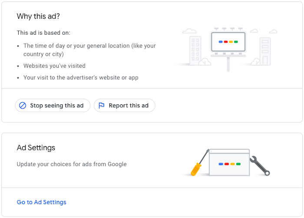Click the Report this ad button
The image size is (304, 218).
pos(125,106)
